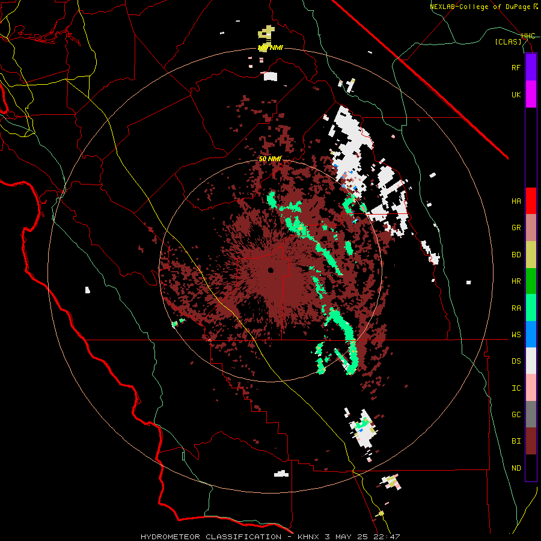Click the BI dark red legend swatch
Screen dimensions: 541x541
click(x=531, y=441)
